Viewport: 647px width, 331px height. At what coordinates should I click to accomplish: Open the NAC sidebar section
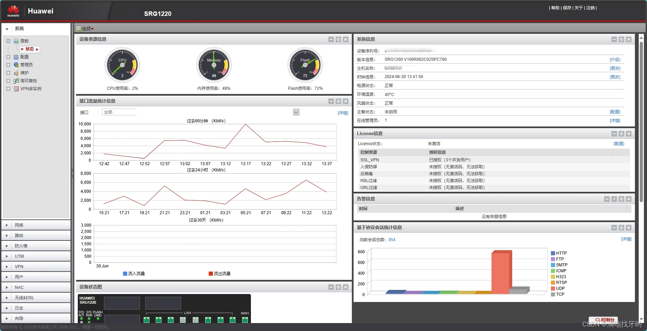click(36, 287)
